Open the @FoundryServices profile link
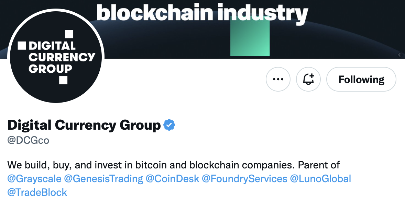Viewport: 405px width, 201px height. [x=244, y=179]
